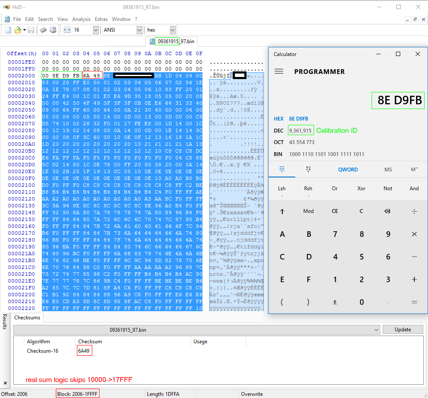Open the Edit menu

(x=29, y=19)
